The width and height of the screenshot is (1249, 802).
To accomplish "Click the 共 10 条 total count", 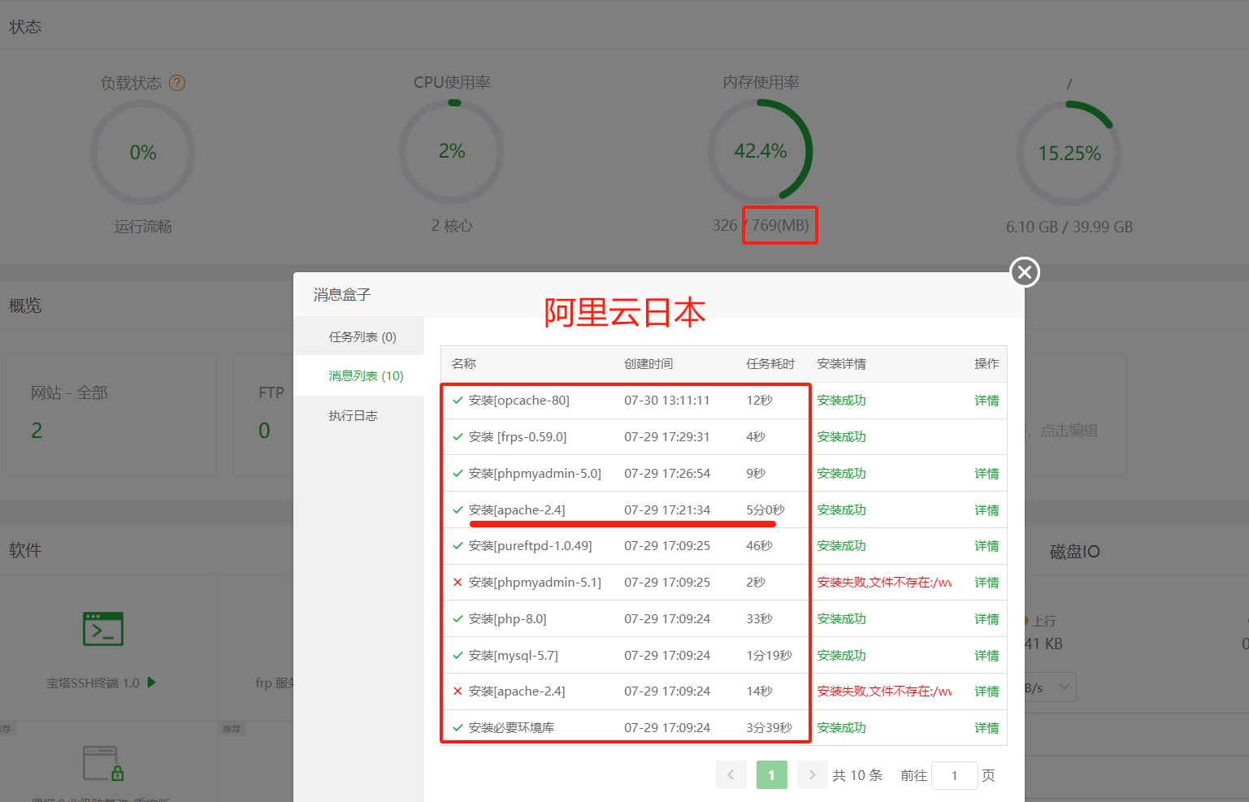I will (857, 775).
